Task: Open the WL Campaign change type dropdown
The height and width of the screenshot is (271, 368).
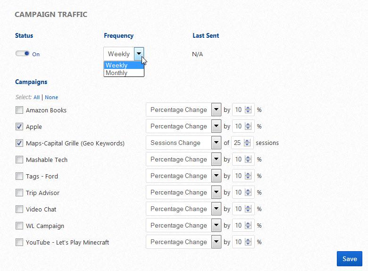Action: pyautogui.click(x=216, y=226)
